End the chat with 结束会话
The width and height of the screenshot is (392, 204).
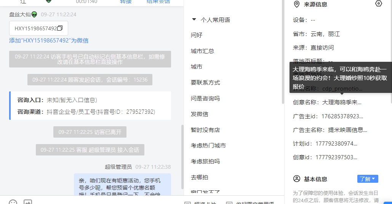pos(158,2)
